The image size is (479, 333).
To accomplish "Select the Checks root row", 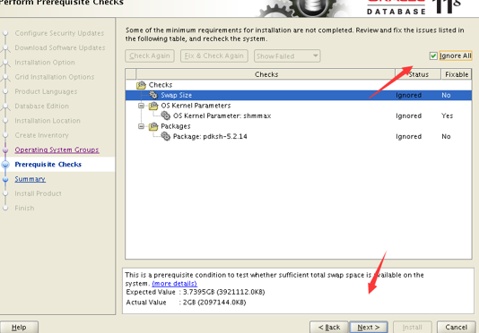I will tap(299, 85).
